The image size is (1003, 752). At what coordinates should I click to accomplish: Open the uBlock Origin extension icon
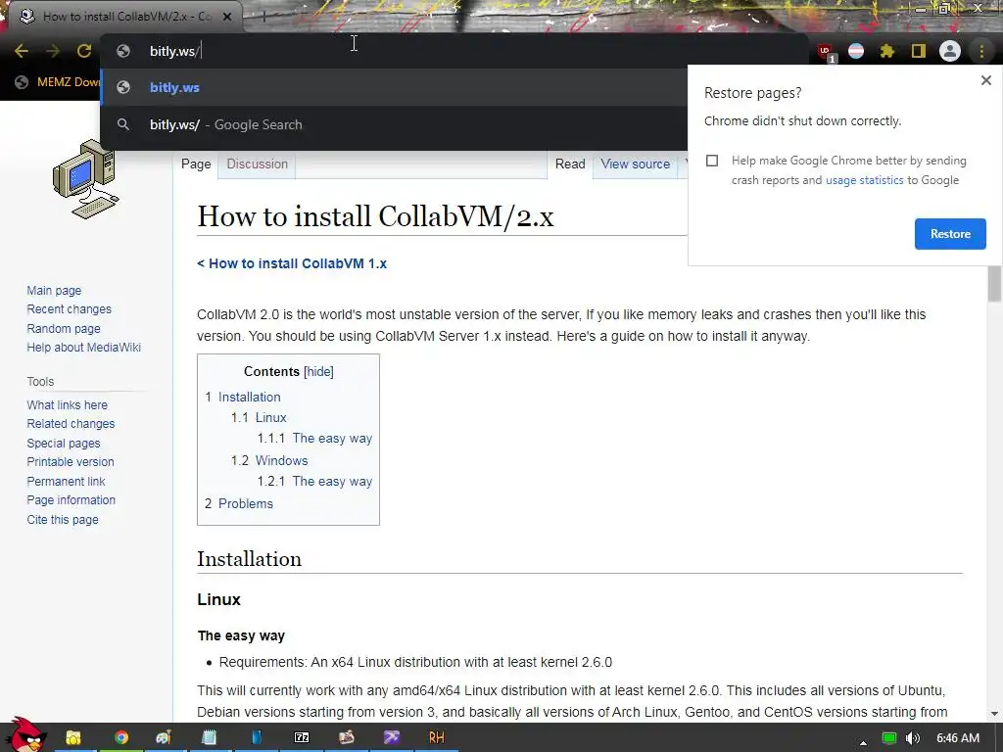click(825, 51)
